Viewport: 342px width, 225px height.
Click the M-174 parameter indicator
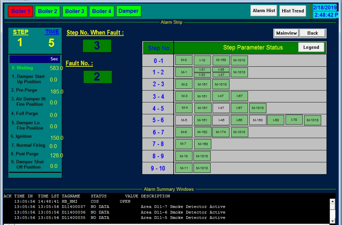click(x=221, y=132)
